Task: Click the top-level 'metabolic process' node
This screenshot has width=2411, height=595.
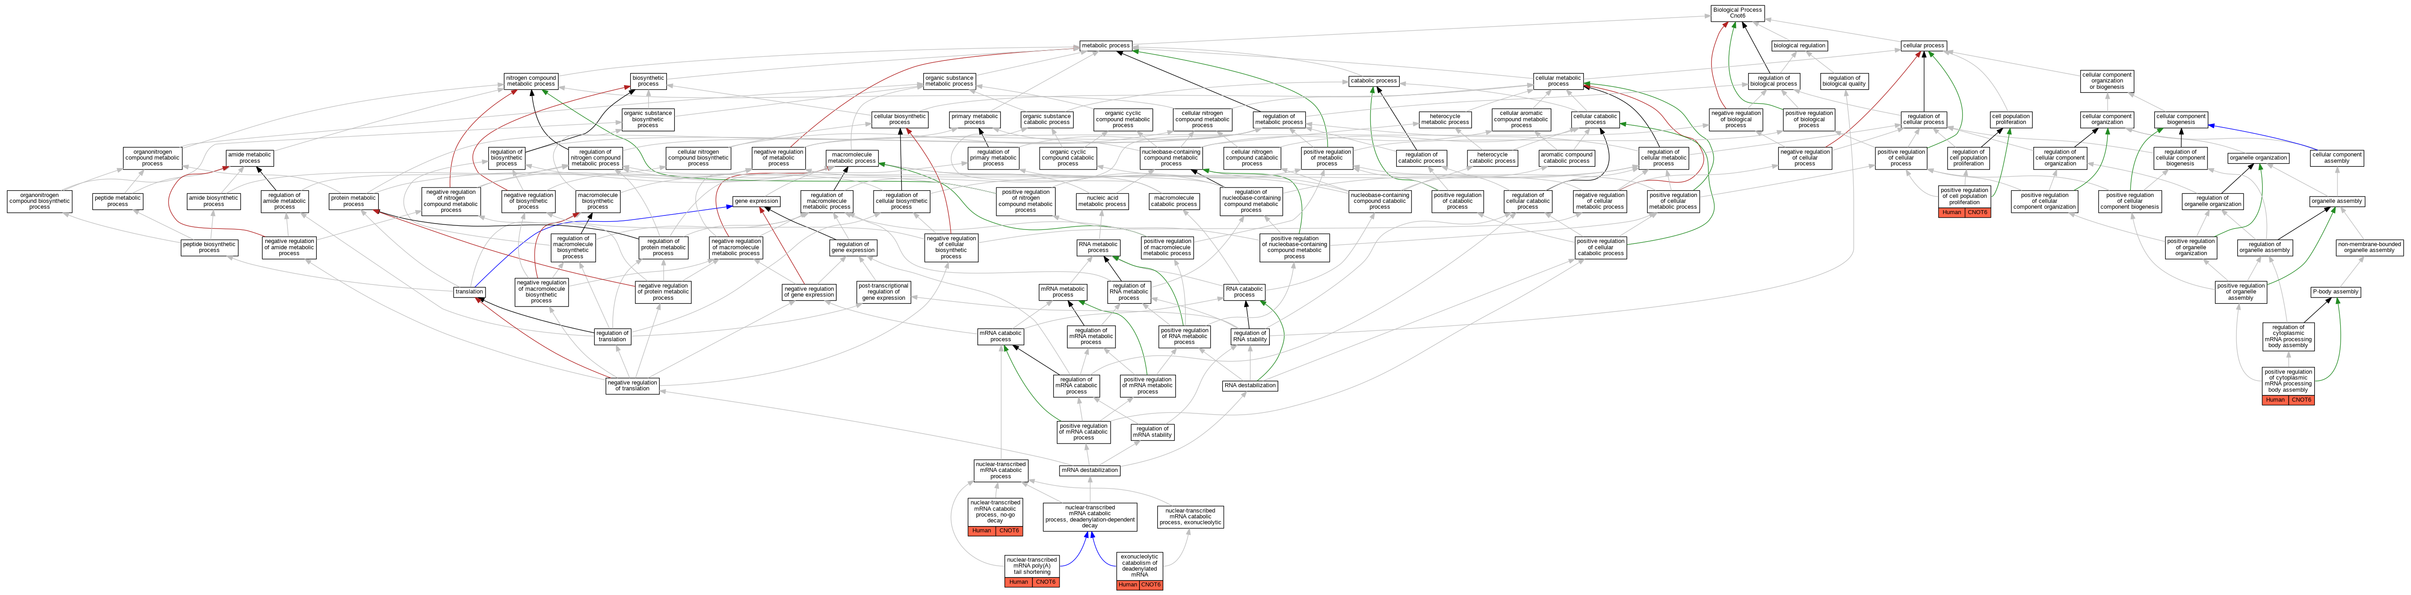Action: (1106, 46)
